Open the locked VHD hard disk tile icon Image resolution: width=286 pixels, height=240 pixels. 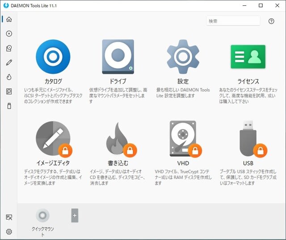coord(185,139)
